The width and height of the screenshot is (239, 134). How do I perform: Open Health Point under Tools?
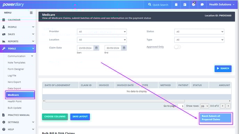tap(15, 101)
